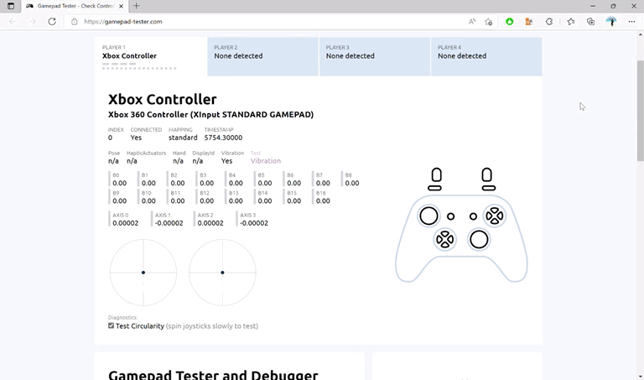The image size is (644, 380).
Task: Open the Favorites list icon
Action: pos(571,21)
